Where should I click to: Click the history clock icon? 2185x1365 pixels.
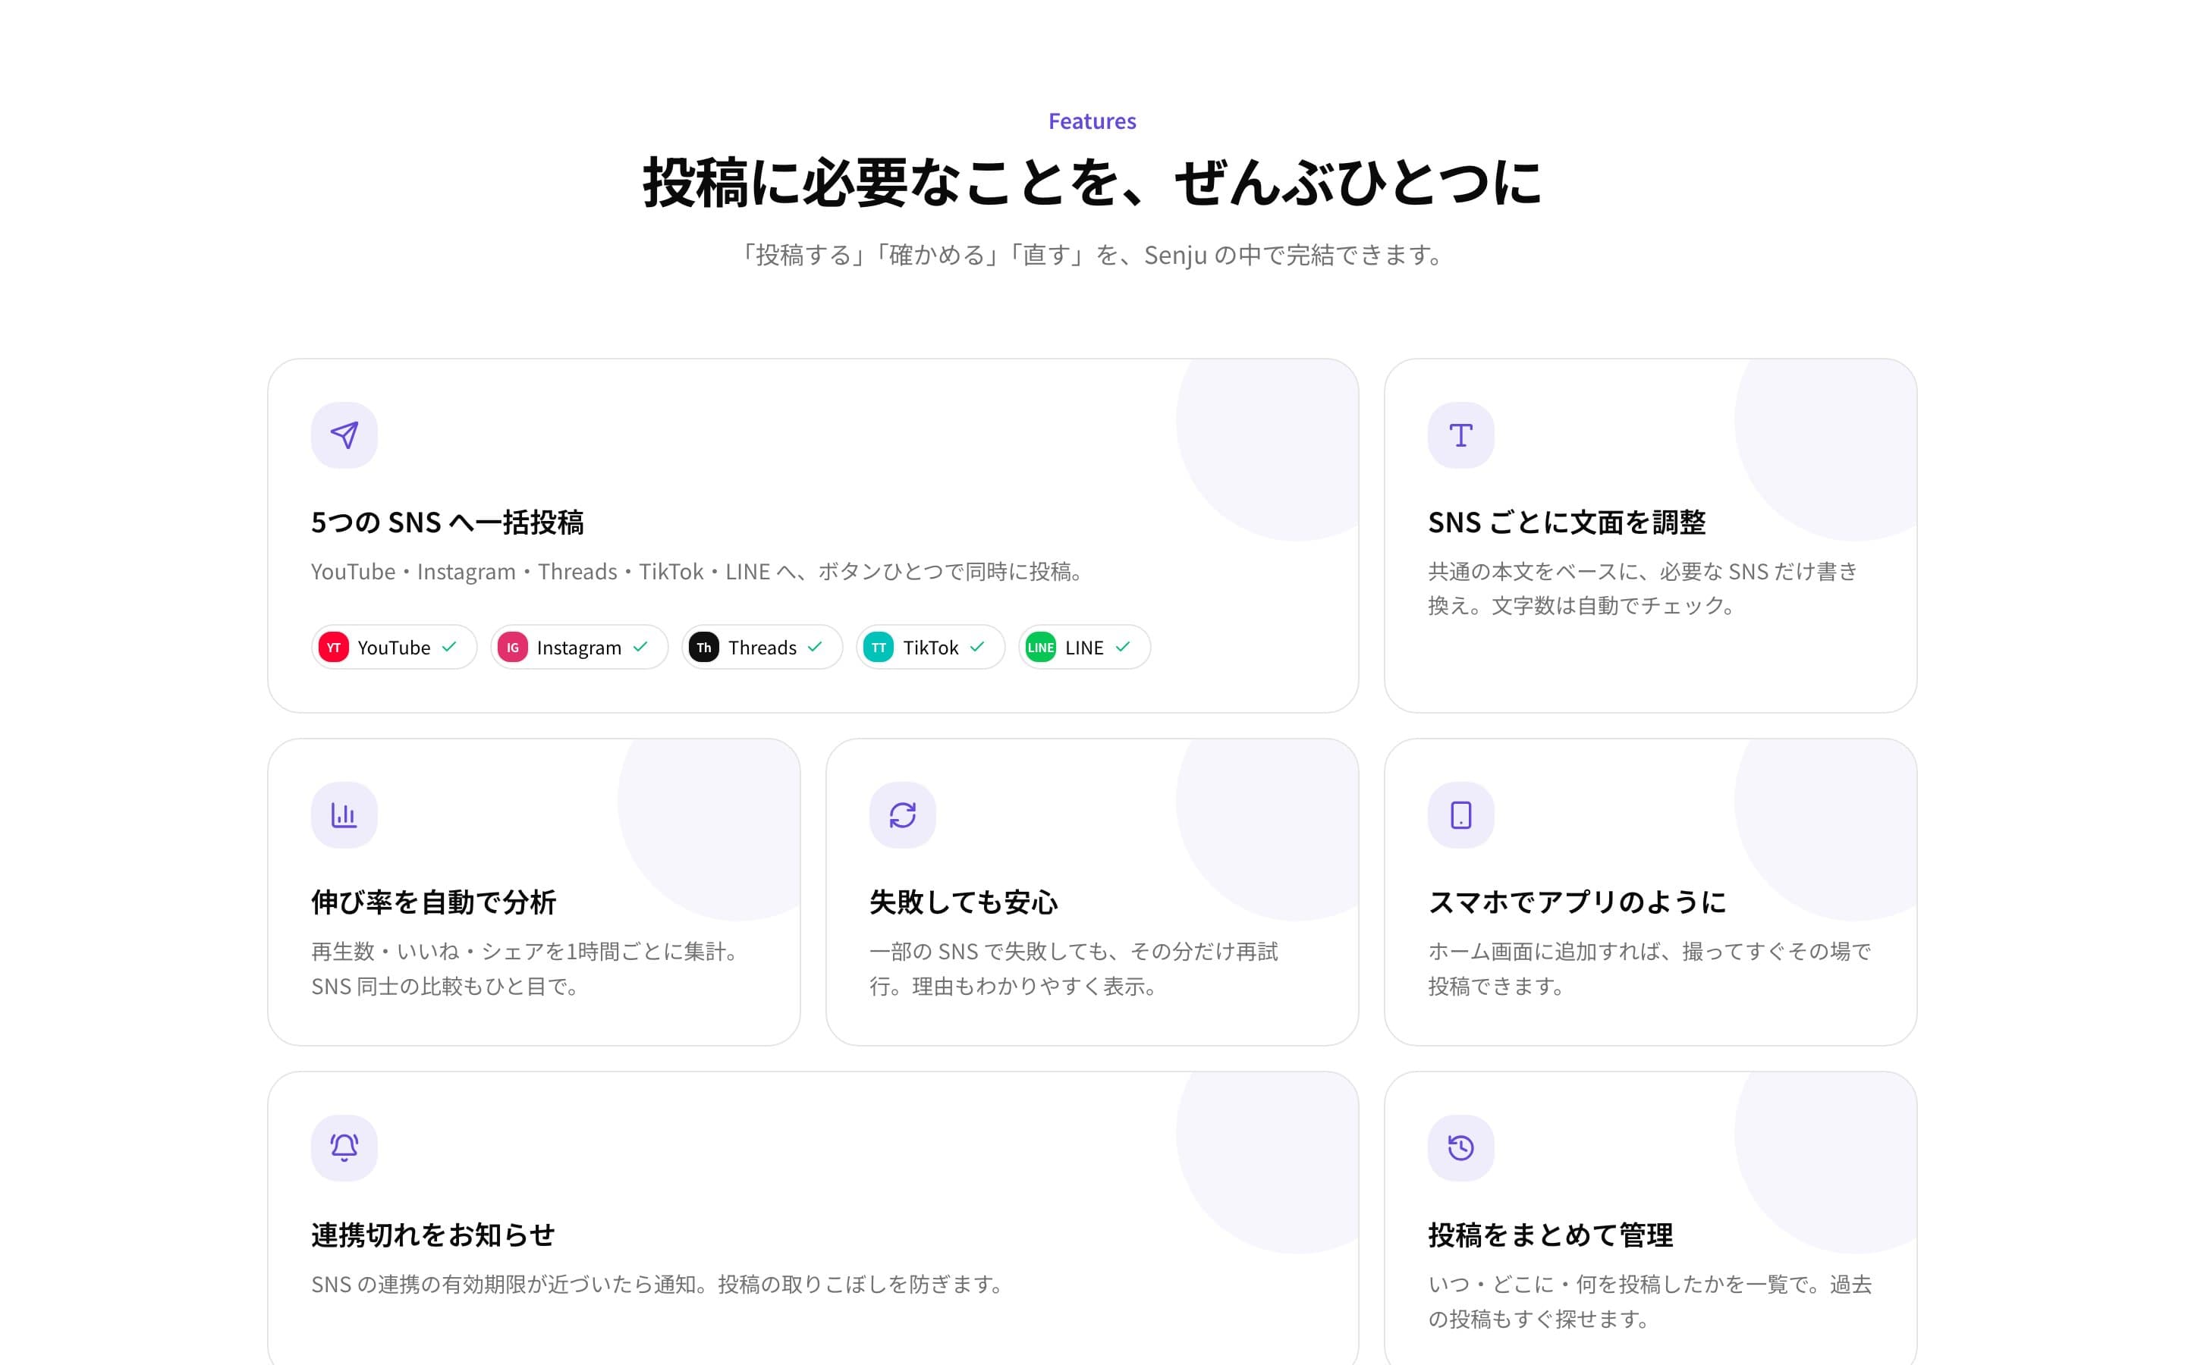pos(1460,1147)
